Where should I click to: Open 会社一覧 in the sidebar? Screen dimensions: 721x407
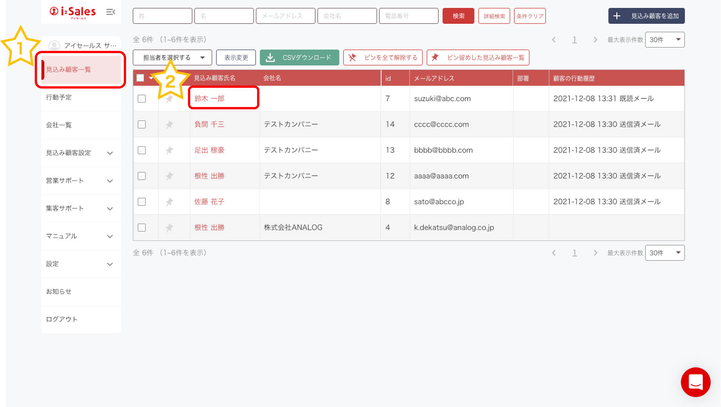[x=59, y=125]
